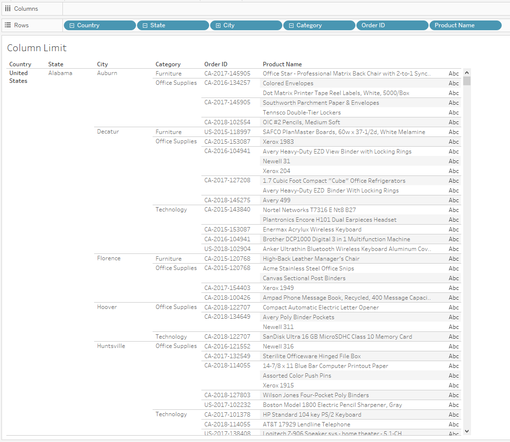Select the Xerox 1949 product
The width and height of the screenshot is (510, 442).
pos(278,288)
